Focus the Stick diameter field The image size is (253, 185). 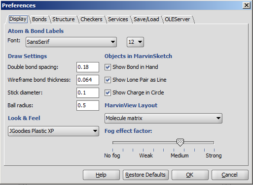pos(88,92)
